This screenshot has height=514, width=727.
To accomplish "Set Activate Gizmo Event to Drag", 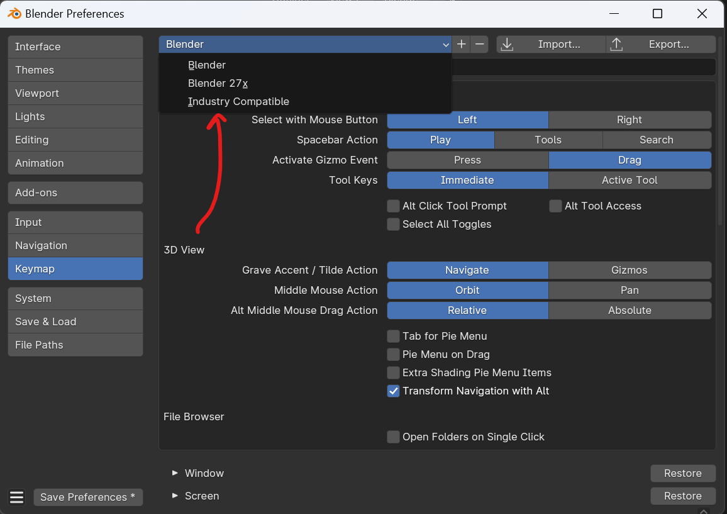I will tap(630, 160).
